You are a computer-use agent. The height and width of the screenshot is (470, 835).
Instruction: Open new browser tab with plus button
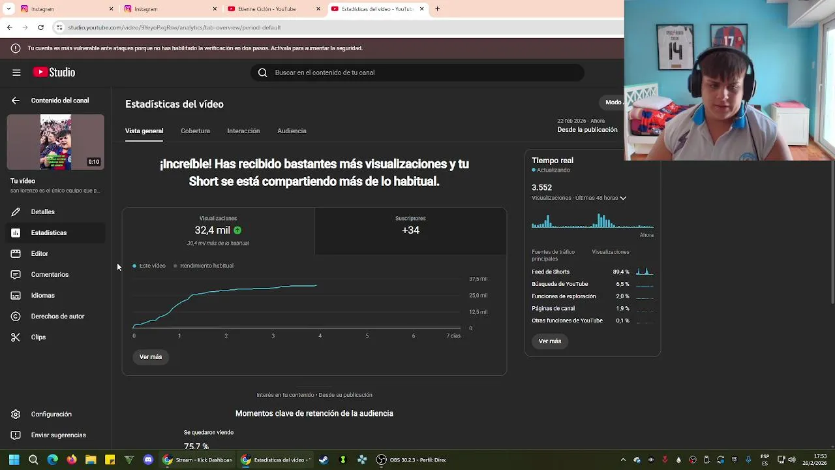tap(437, 9)
